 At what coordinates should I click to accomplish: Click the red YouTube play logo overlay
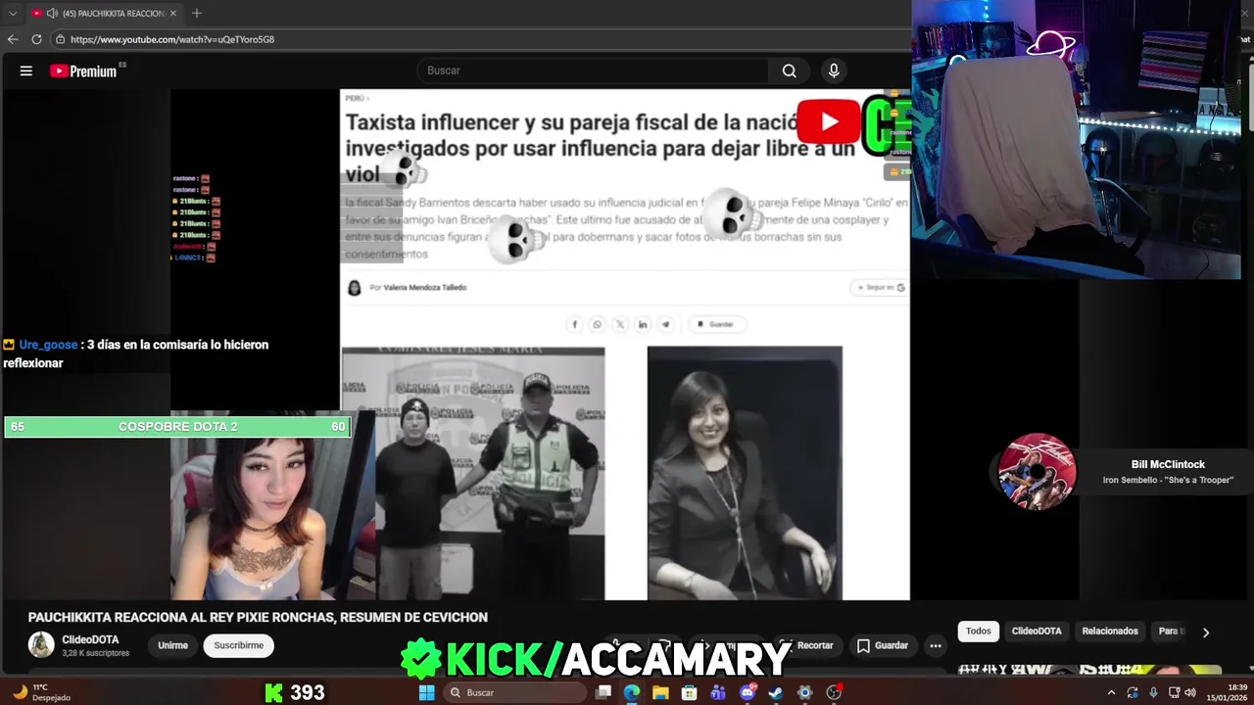point(829,122)
